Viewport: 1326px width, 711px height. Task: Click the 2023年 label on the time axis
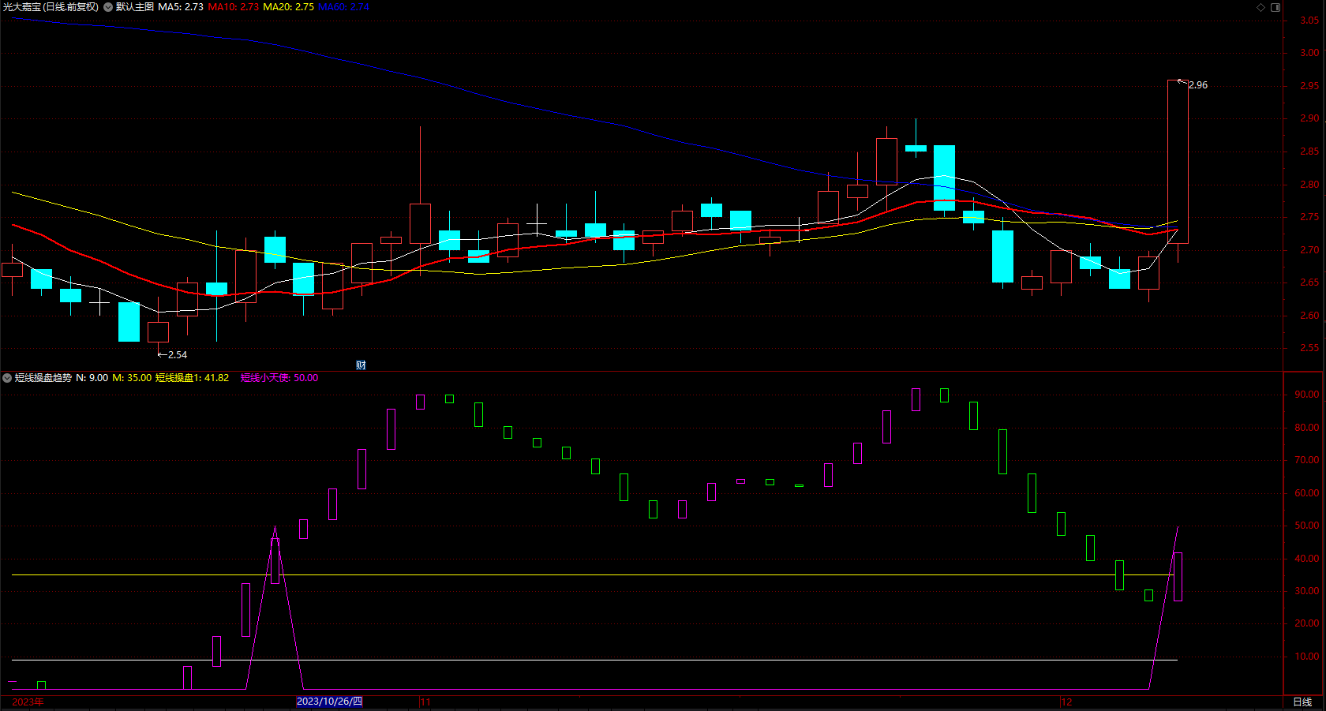point(28,702)
